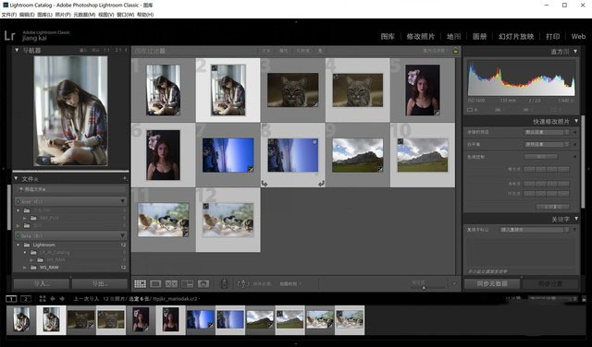Click the filter folders search field
The image size is (592, 347).
pyautogui.click(x=71, y=189)
